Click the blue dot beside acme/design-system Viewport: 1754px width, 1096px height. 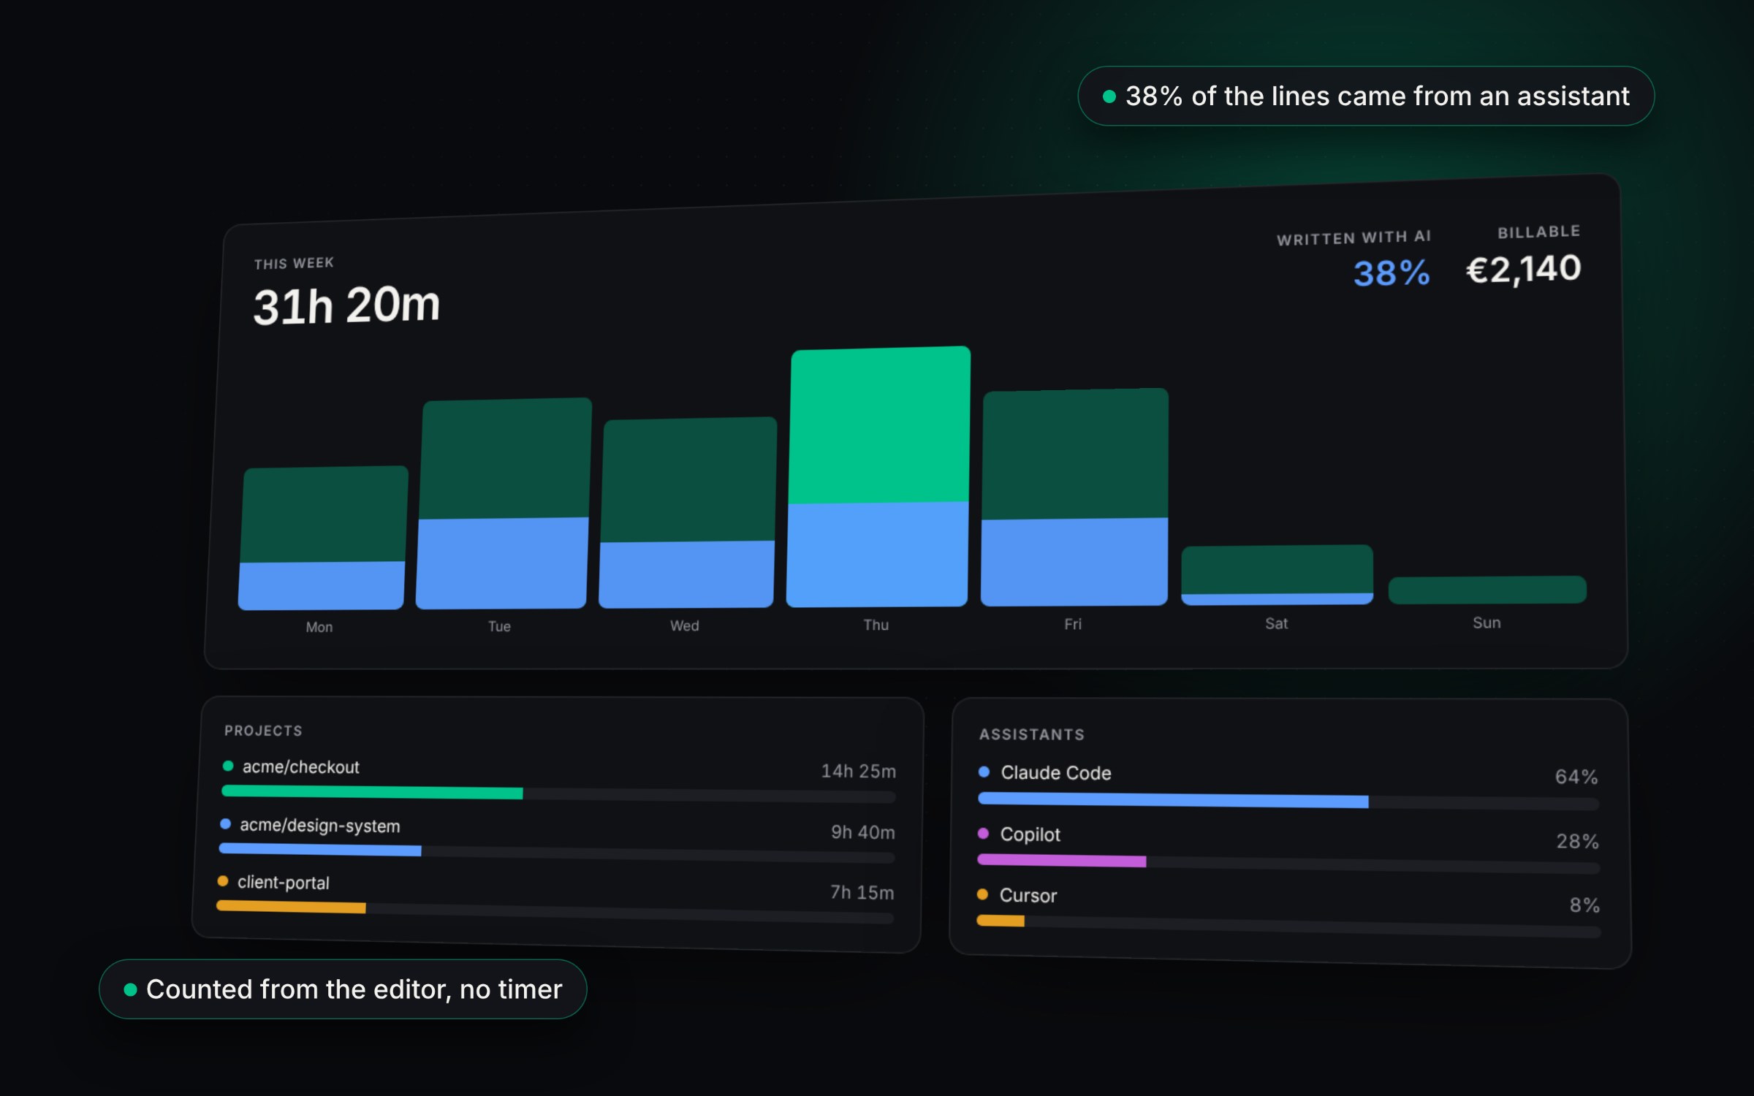tap(226, 823)
